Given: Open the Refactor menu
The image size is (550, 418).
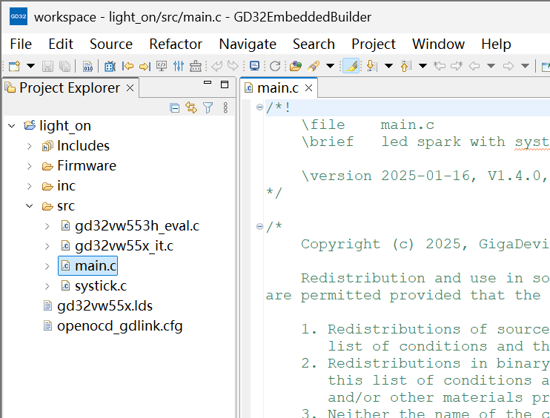Looking at the screenshot, I should 176,44.
